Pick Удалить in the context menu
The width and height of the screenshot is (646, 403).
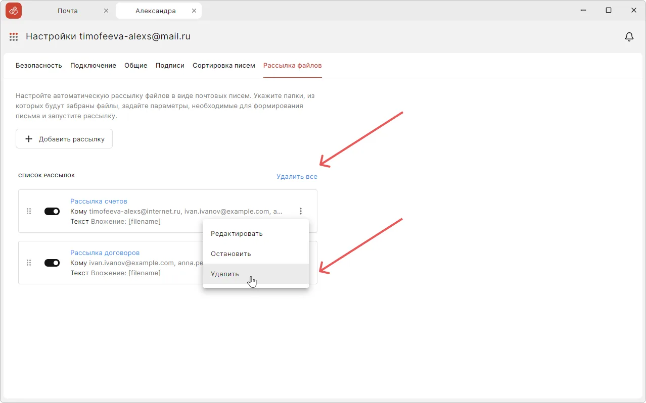(x=225, y=274)
